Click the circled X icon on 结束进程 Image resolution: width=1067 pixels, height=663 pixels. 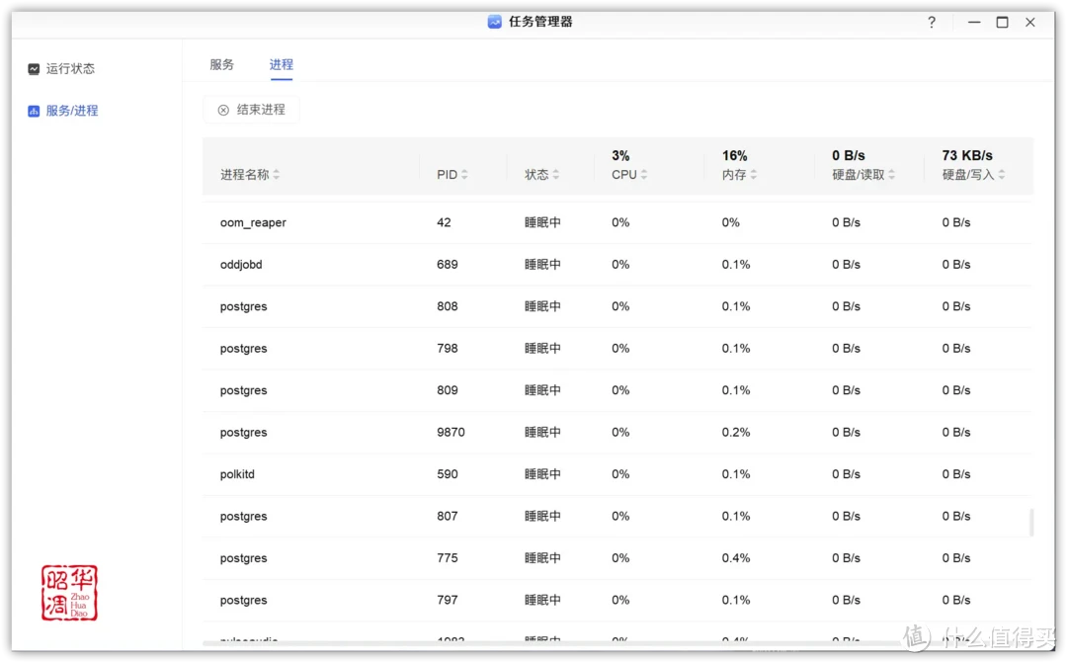point(222,110)
